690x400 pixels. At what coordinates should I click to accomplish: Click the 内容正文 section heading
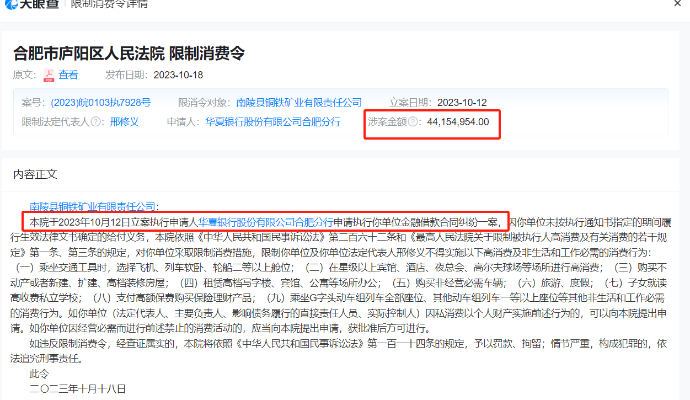[x=35, y=174]
